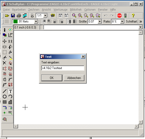Open the sheet selector 1/1 dropdown

click(x=45, y=16)
